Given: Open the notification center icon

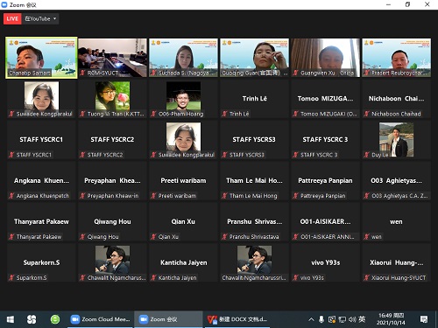Looking at the screenshot, I should [x=424, y=319].
